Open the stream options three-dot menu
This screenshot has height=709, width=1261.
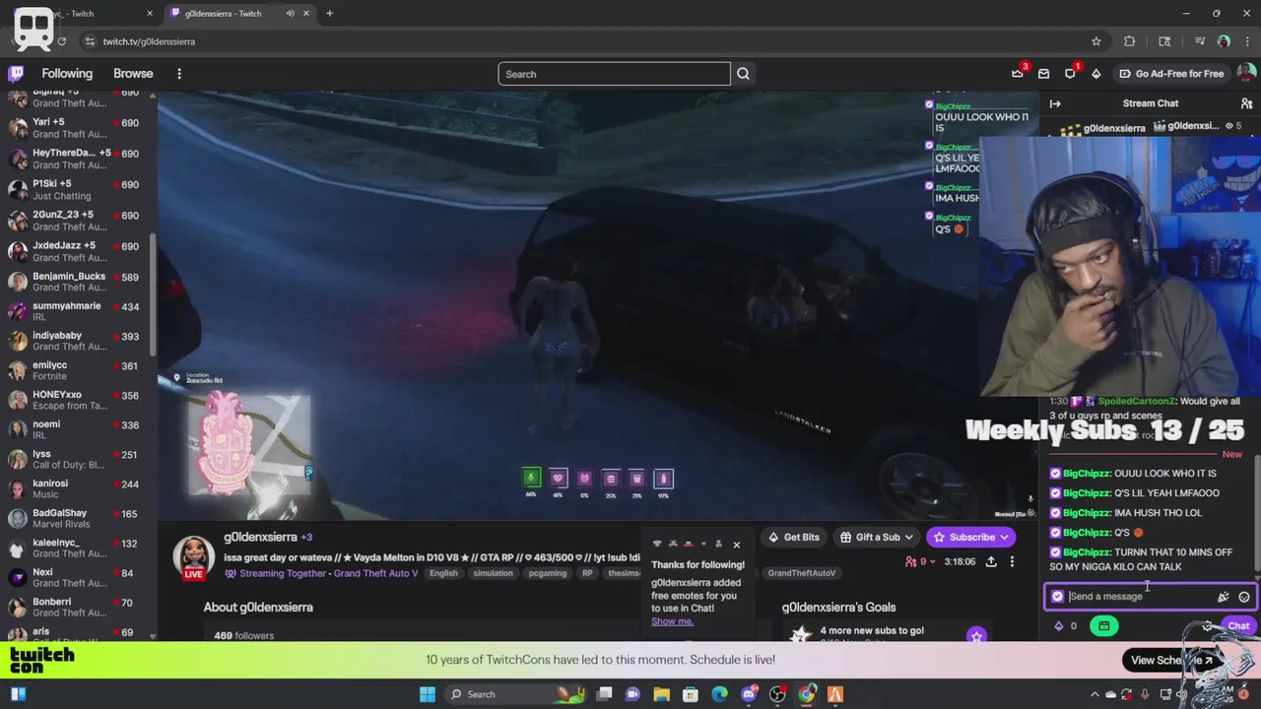click(1012, 562)
